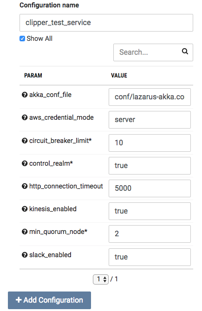Viewport: 202px width, 311px height.
Task: Click the help icon beside akka_conf_file
Action: coord(25,95)
